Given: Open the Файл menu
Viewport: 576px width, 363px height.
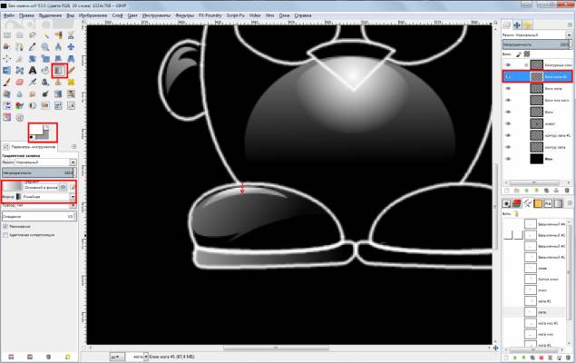Looking at the screenshot, I should click(x=9, y=15).
